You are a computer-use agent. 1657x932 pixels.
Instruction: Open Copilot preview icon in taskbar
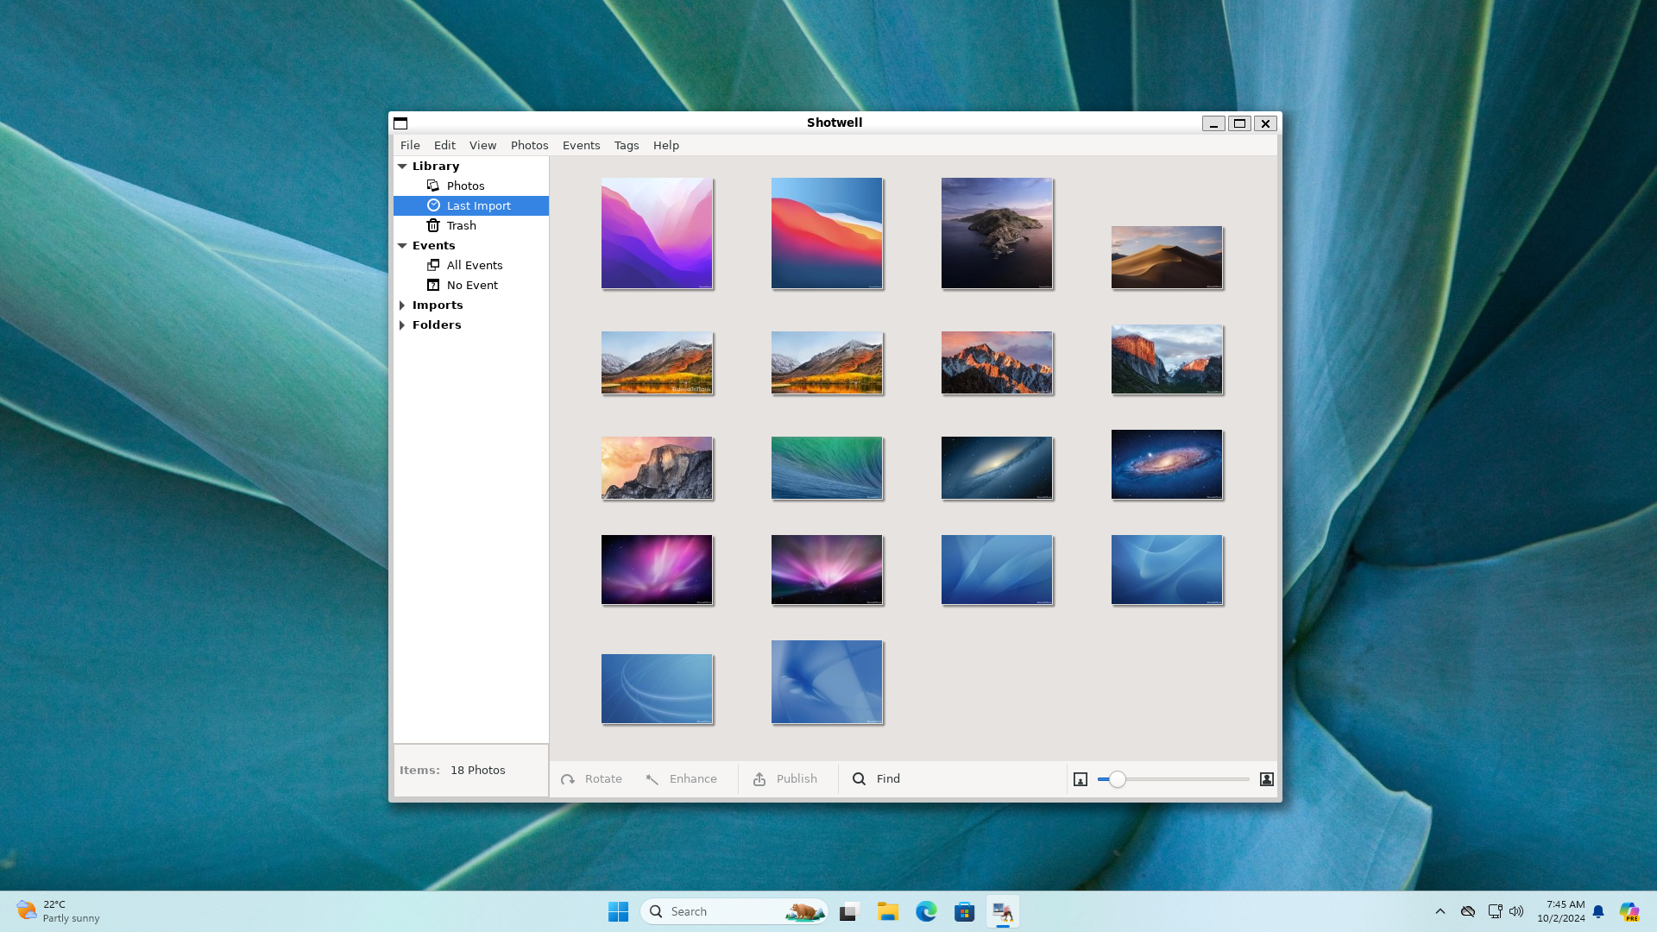click(x=1629, y=911)
